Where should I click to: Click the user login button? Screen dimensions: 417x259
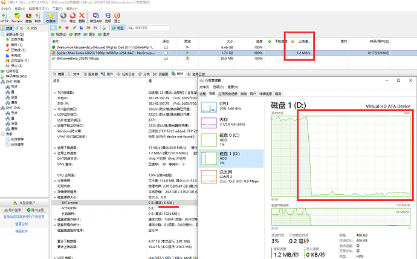[x=13, y=210]
